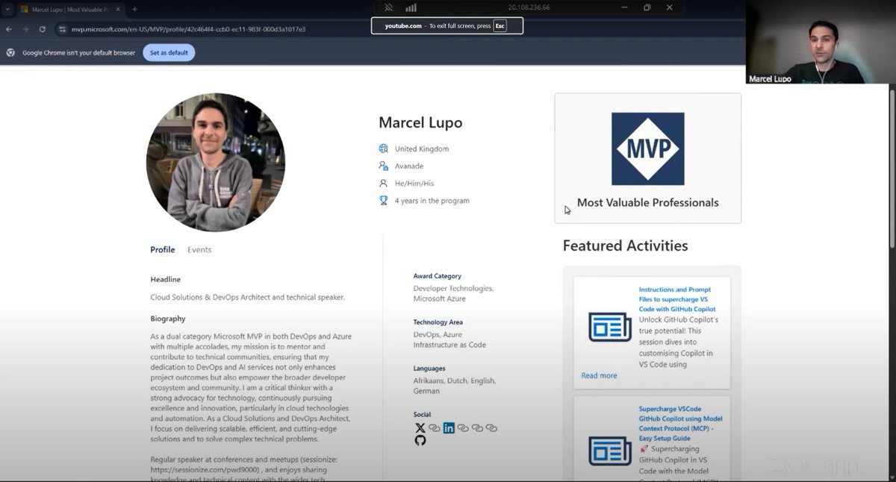
Task: Click the He/Him/His text
Action: [414, 183]
